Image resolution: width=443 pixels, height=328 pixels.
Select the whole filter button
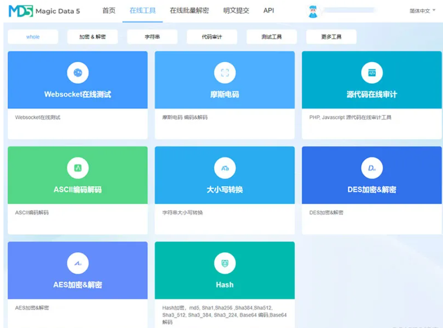pos(33,37)
